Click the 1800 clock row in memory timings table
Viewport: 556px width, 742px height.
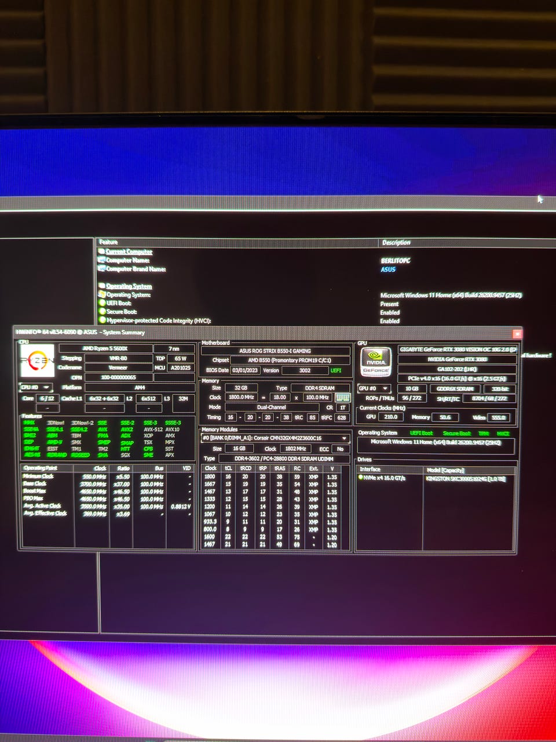(270, 477)
